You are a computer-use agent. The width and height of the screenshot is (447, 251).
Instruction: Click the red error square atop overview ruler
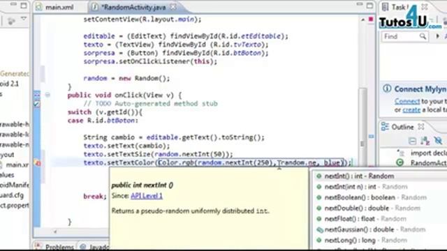click(371, 20)
